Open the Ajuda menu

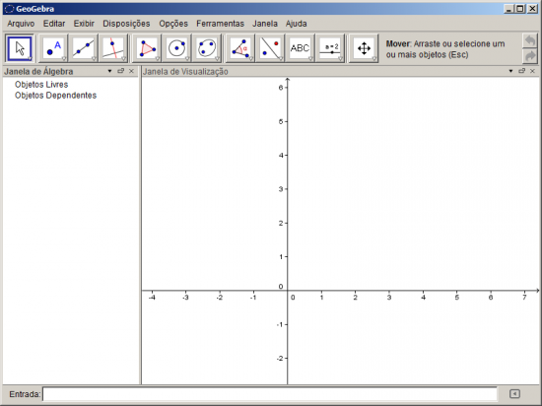pyautogui.click(x=296, y=24)
